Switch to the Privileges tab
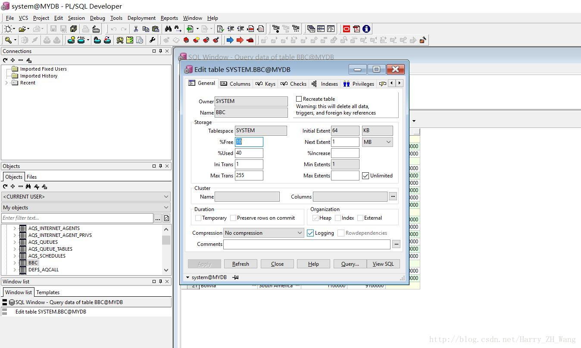Image resolution: width=581 pixels, height=348 pixels. pos(359,84)
